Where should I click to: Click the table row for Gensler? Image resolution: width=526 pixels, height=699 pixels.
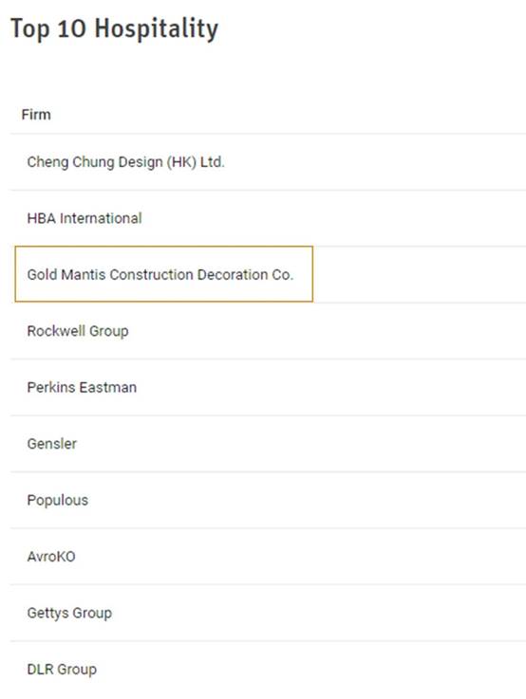click(x=268, y=444)
